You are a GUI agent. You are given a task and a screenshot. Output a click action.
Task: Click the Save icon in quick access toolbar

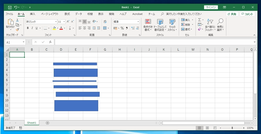10,7
